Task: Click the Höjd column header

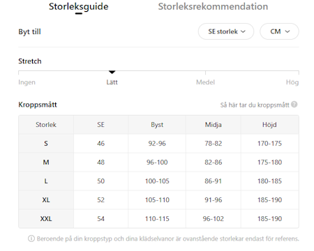Action: pos(270,125)
